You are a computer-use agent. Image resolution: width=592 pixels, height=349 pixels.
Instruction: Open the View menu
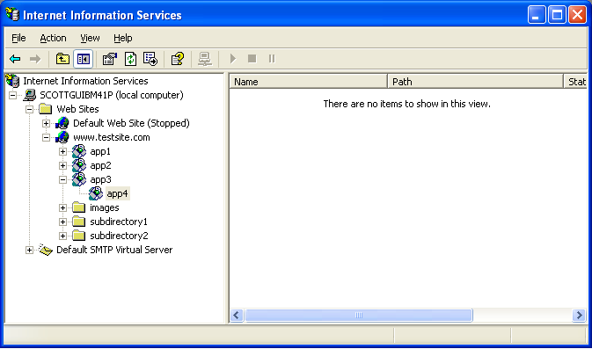[x=90, y=38]
